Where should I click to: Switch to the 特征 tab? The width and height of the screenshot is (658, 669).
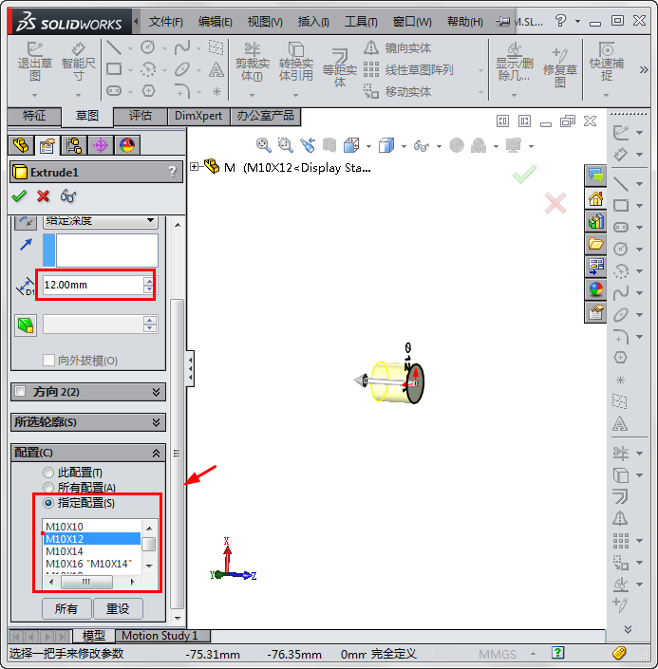pyautogui.click(x=34, y=116)
